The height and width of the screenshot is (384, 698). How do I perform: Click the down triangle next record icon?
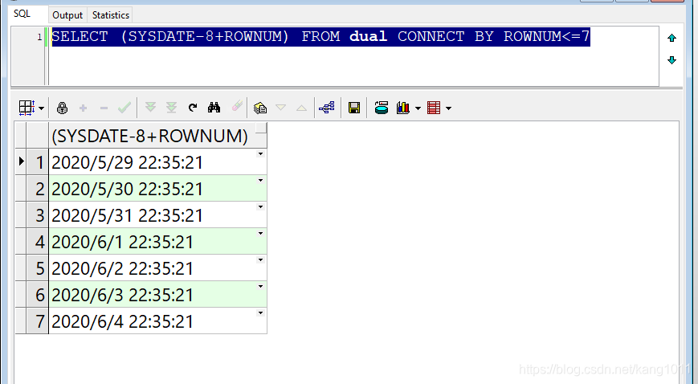[280, 108]
